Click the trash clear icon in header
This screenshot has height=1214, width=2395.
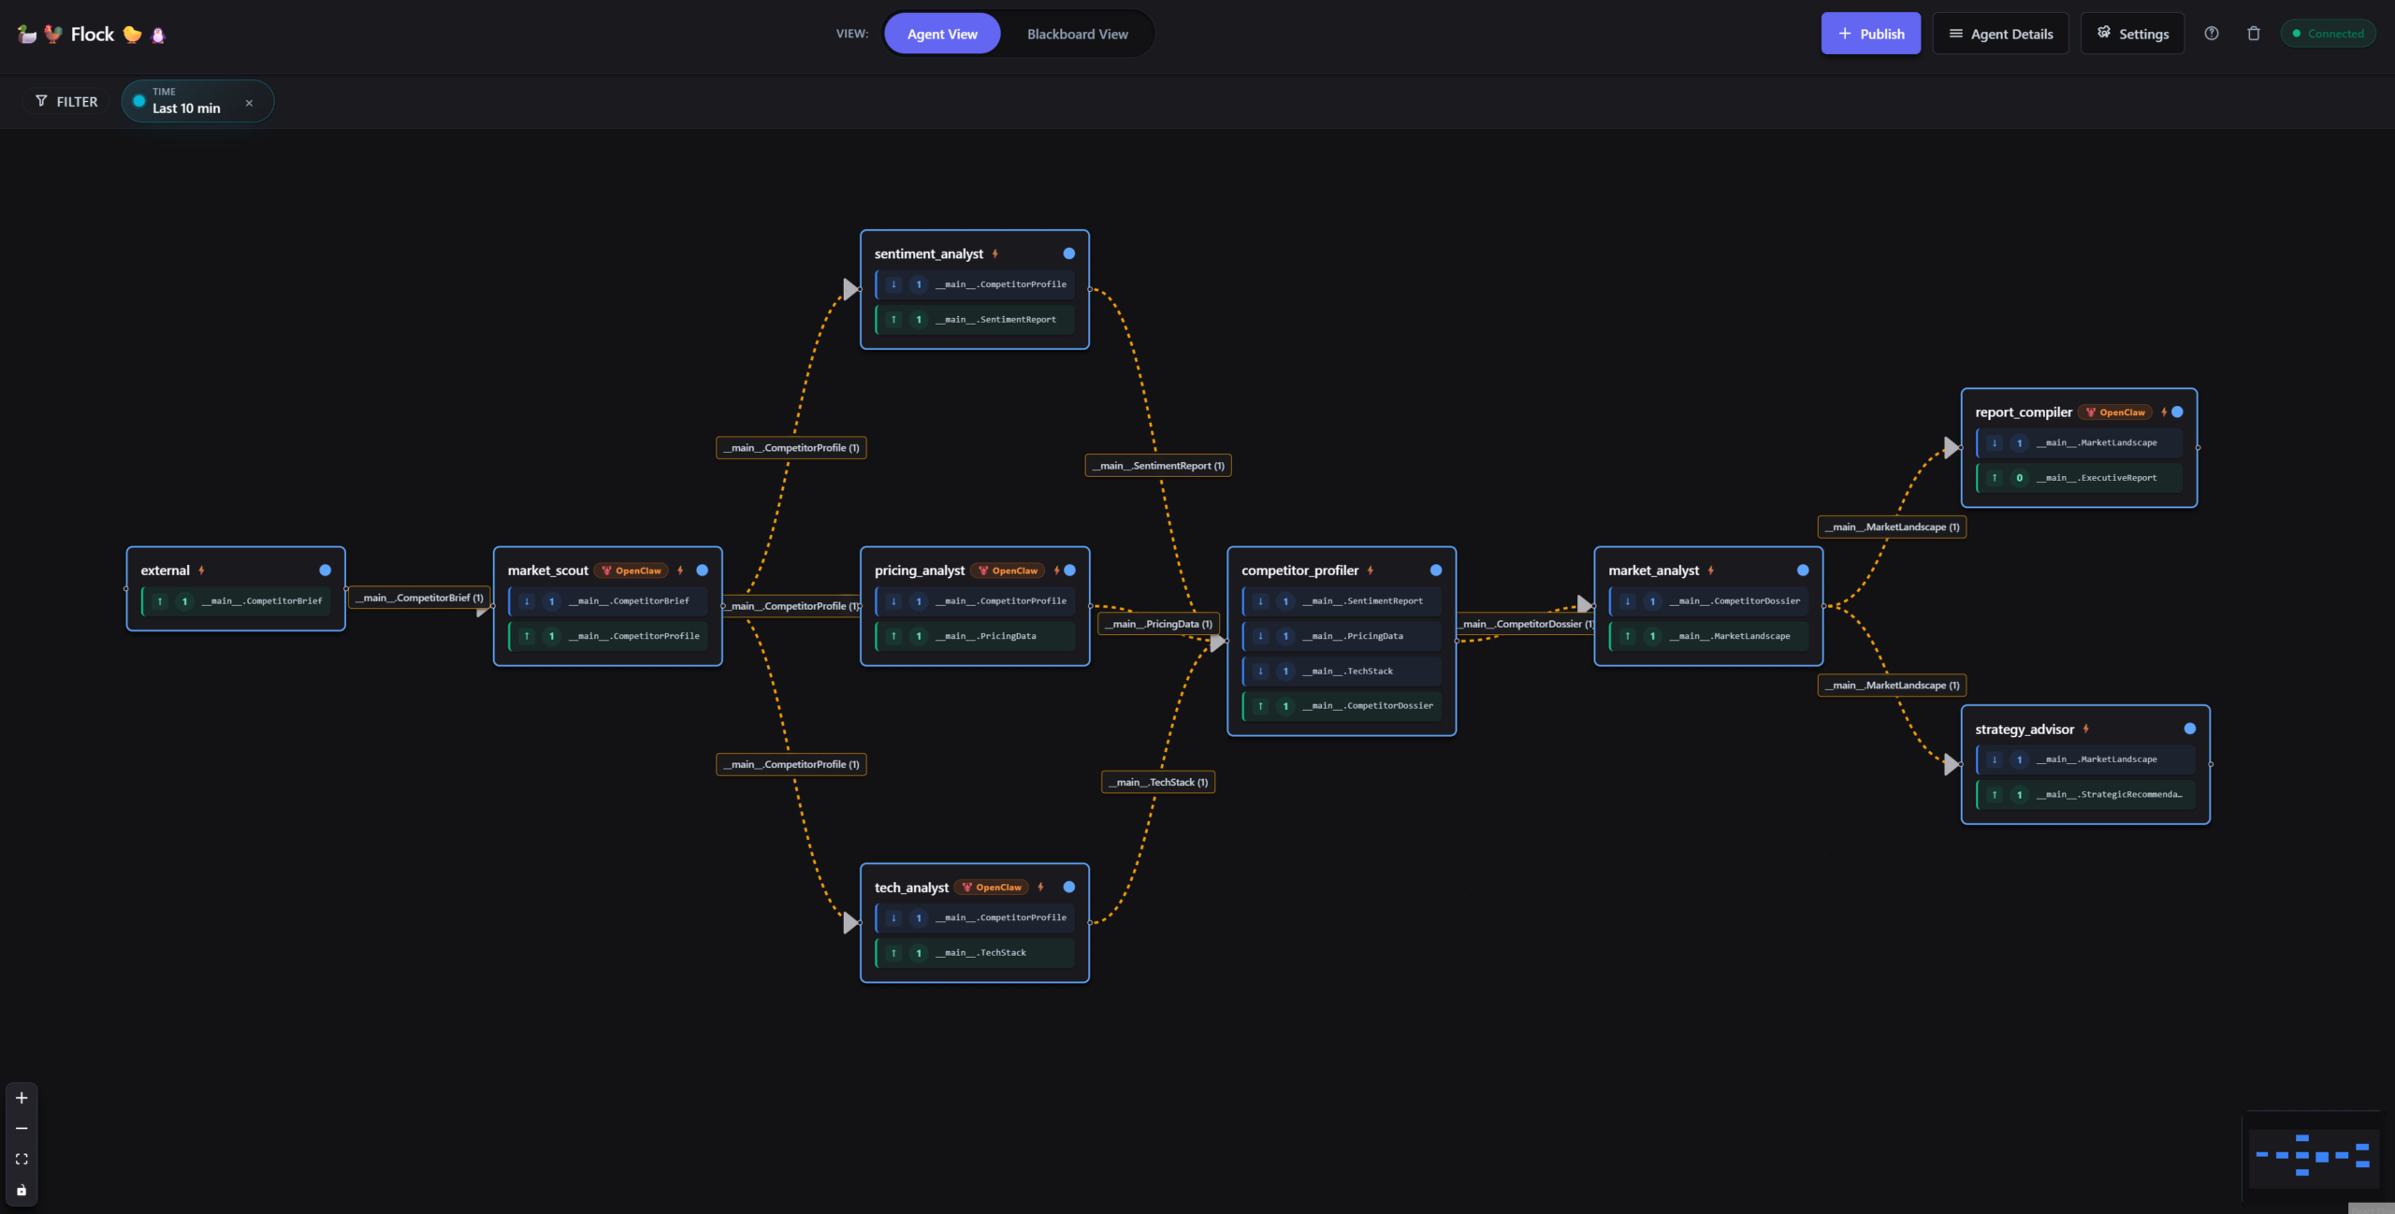coord(2254,34)
